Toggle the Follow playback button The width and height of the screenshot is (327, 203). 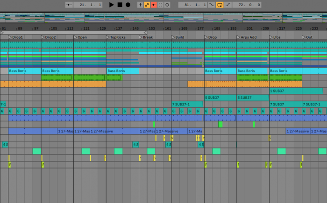click(70, 5)
